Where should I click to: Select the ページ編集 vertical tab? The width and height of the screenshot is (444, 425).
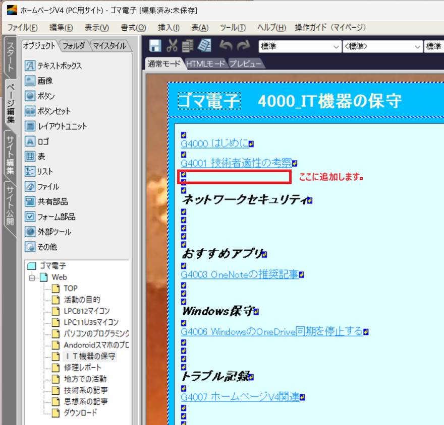tap(11, 103)
